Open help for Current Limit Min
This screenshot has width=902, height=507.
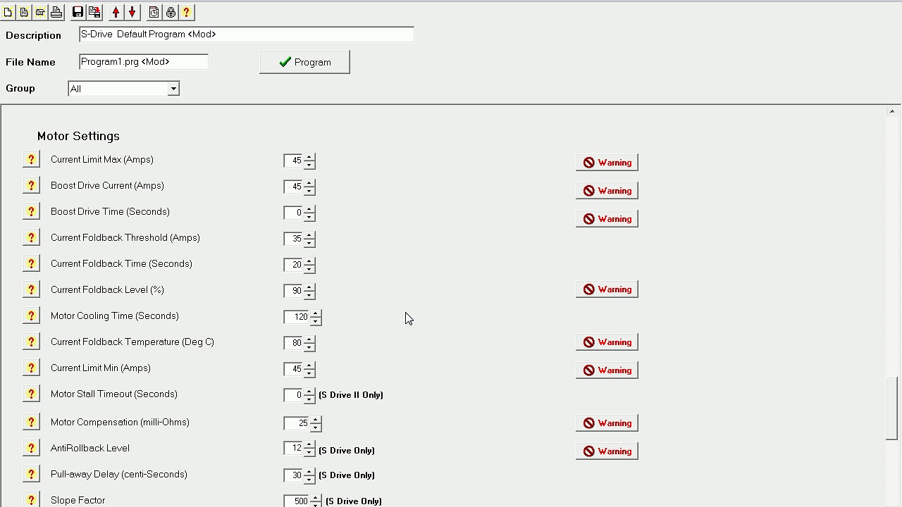(x=31, y=368)
